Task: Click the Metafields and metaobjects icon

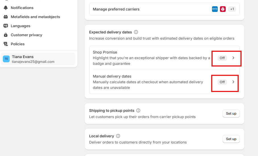Action: click(x=6, y=17)
